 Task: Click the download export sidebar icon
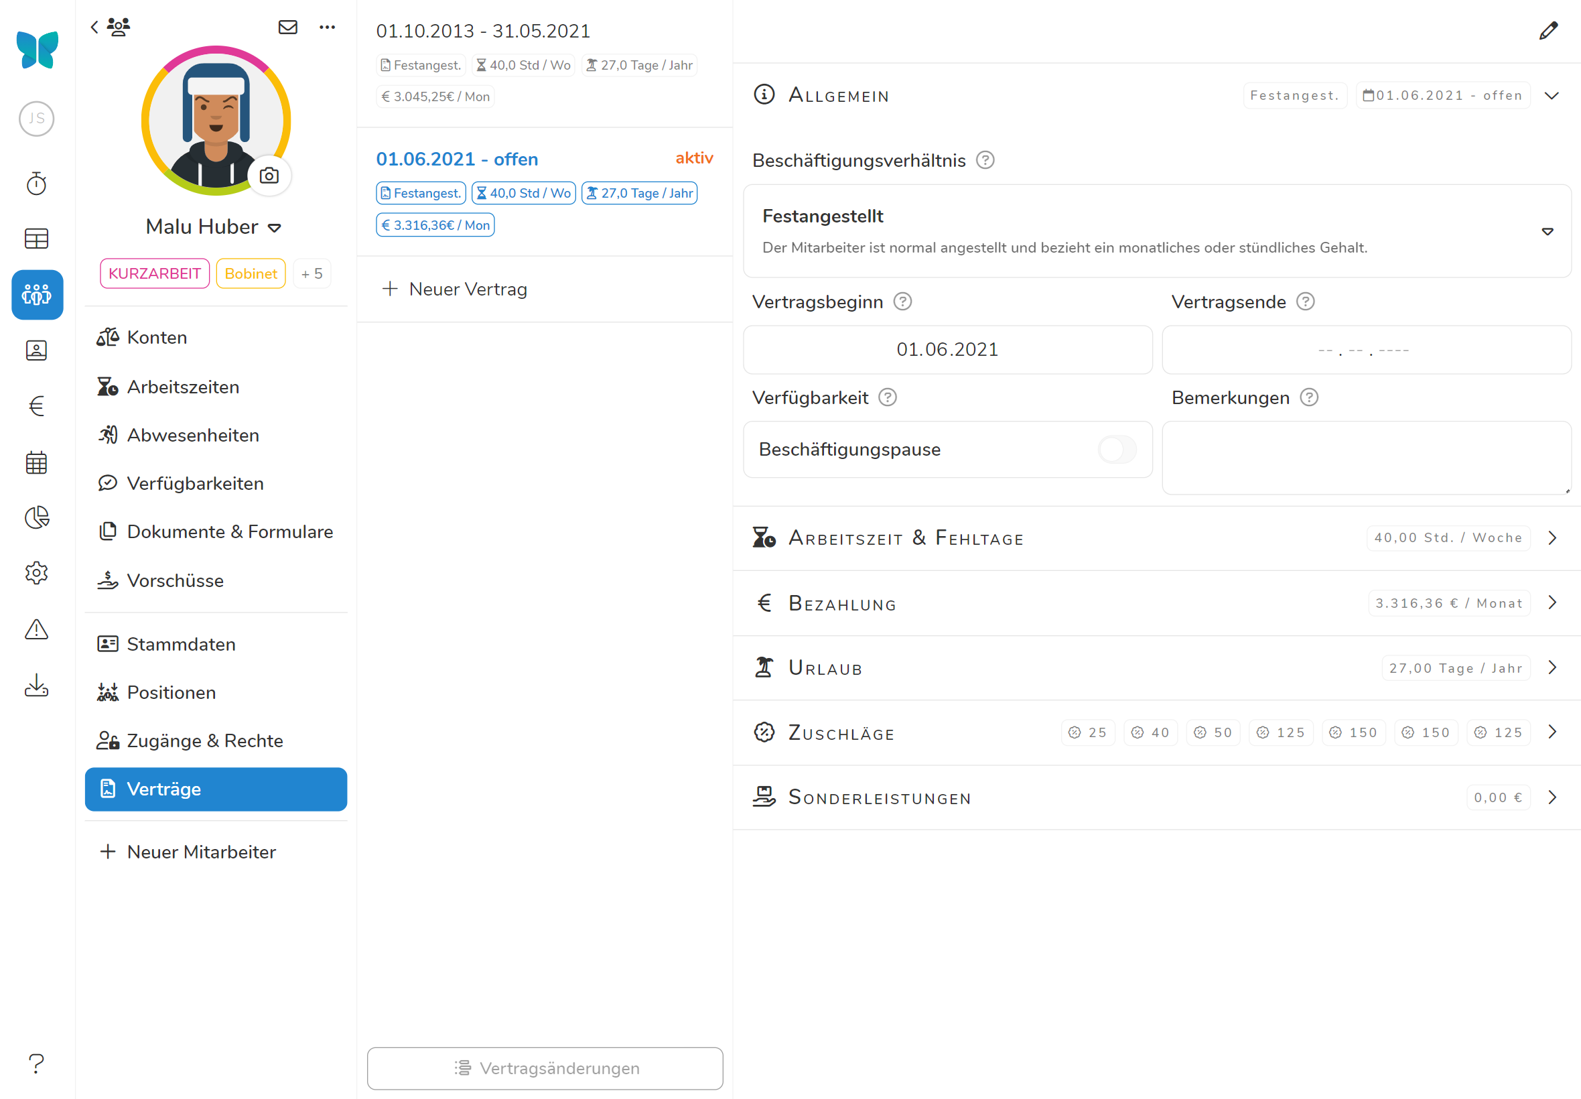(36, 685)
